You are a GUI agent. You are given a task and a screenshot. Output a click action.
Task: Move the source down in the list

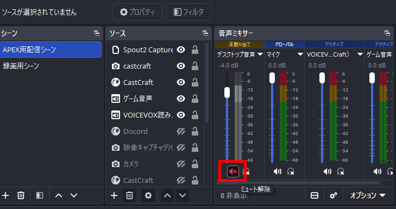point(183,195)
